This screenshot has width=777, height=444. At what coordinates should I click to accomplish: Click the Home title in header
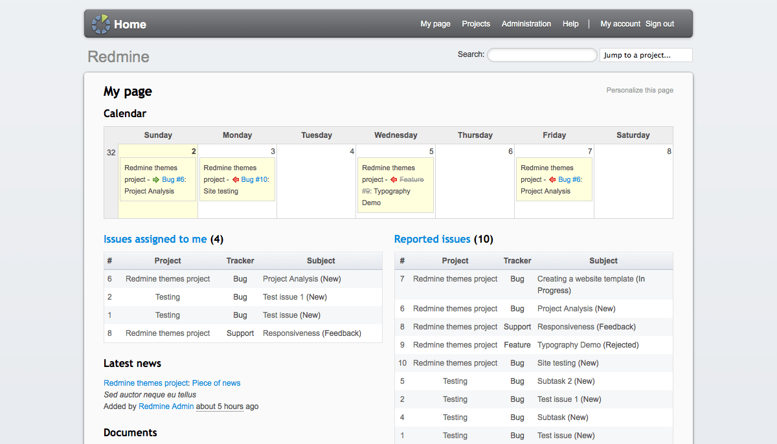[x=130, y=25]
